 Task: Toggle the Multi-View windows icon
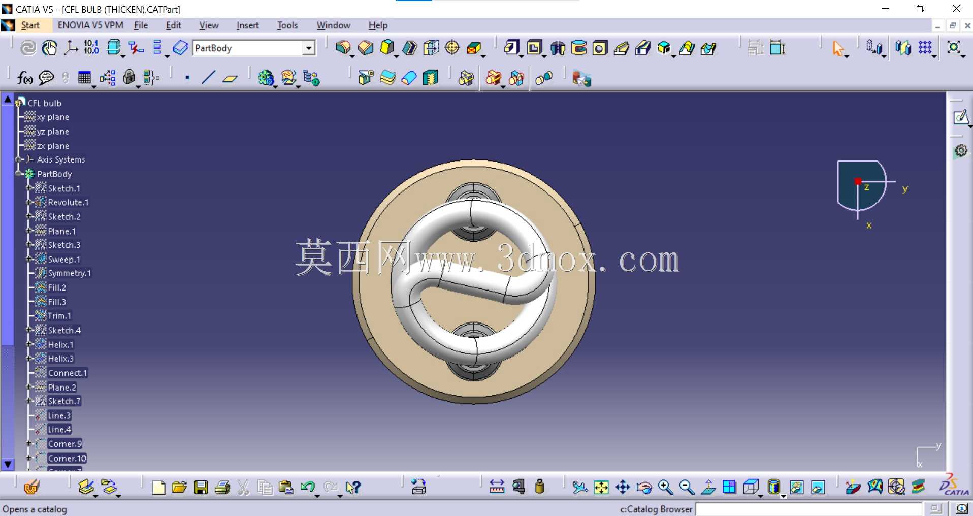pos(729,487)
